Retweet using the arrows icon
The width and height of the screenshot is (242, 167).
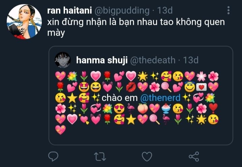click(x=100, y=157)
